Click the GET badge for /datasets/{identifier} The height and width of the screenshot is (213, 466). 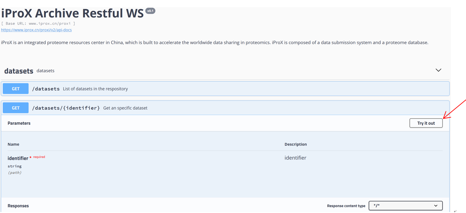(16, 108)
